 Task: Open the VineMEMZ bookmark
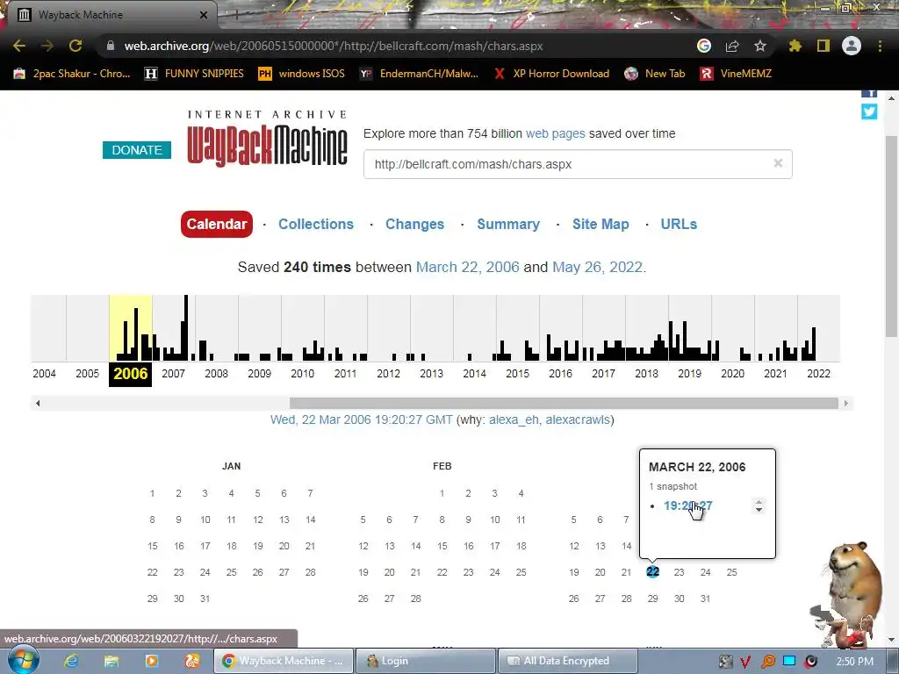tap(737, 74)
